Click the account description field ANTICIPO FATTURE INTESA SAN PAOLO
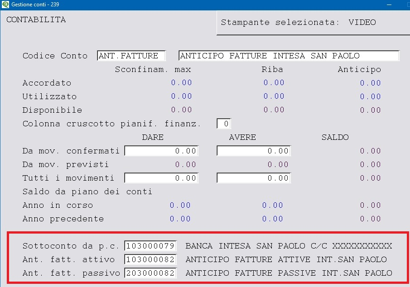 click(289, 56)
